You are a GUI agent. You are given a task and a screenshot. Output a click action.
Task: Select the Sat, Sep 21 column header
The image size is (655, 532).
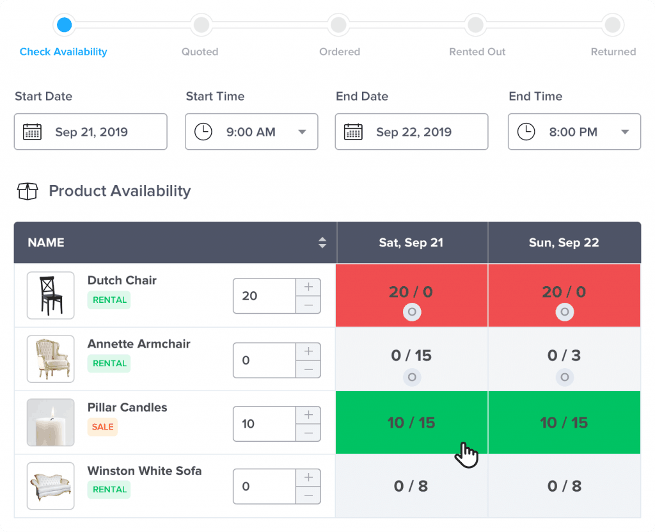click(412, 243)
